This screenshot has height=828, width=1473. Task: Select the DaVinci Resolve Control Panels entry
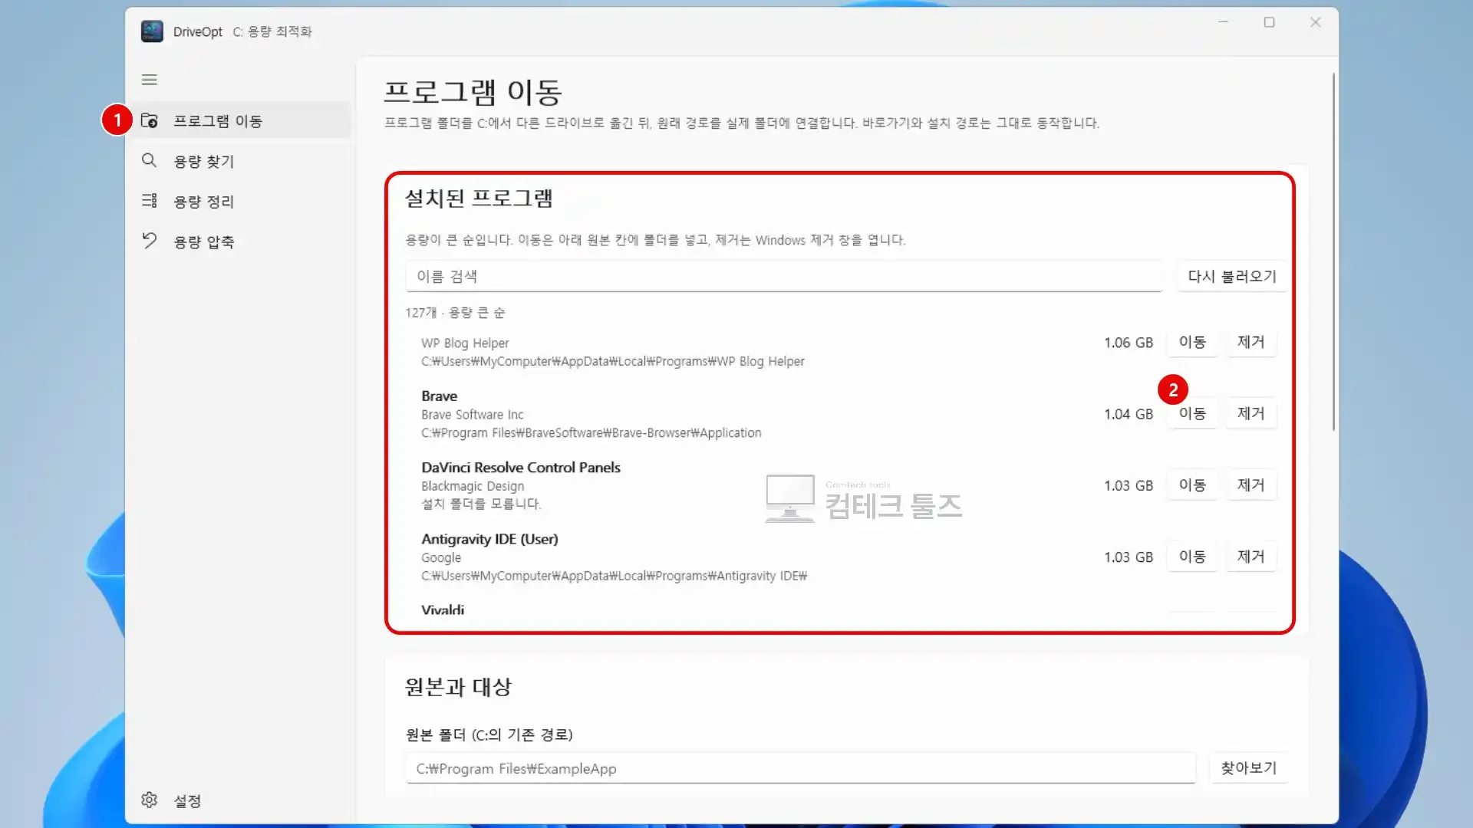(521, 468)
